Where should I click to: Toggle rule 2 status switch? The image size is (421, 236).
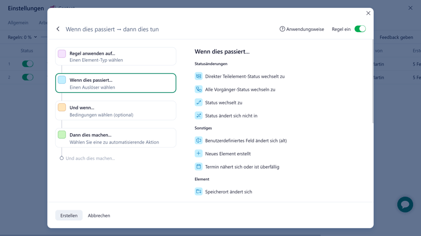coord(27,77)
